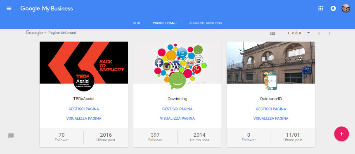Click the Google My Business logo
Image resolution: width=355 pixels, height=154 pixels.
coord(47,9)
